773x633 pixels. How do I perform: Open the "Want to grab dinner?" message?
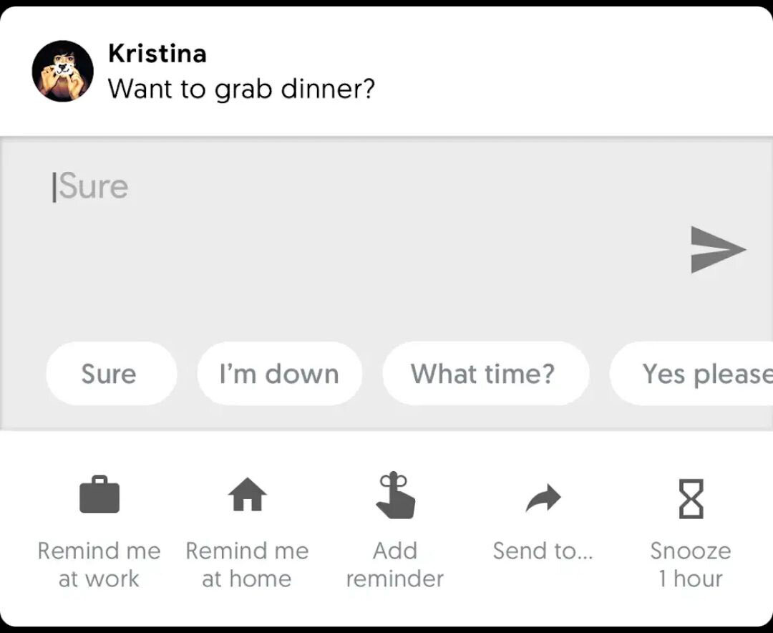pos(241,90)
